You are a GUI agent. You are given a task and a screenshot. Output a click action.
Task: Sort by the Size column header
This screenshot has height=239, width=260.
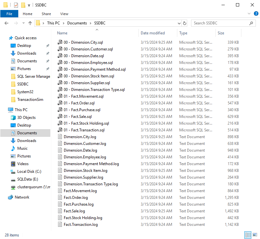(221, 33)
